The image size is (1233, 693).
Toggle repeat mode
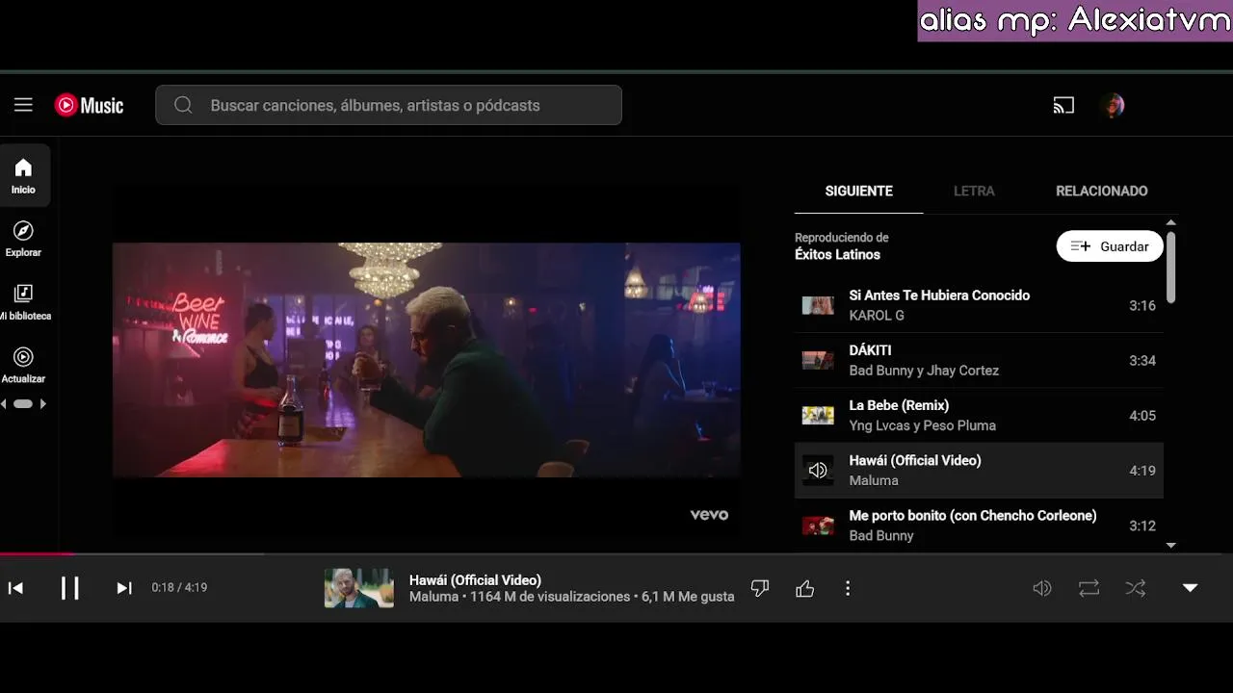tap(1089, 588)
